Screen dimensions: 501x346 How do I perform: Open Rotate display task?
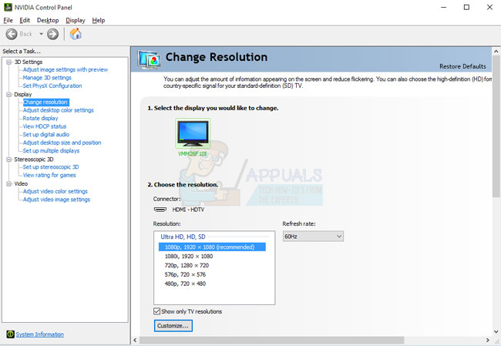point(40,118)
